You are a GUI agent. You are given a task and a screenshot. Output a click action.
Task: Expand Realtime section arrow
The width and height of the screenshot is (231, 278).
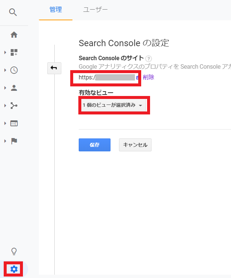point(5,70)
